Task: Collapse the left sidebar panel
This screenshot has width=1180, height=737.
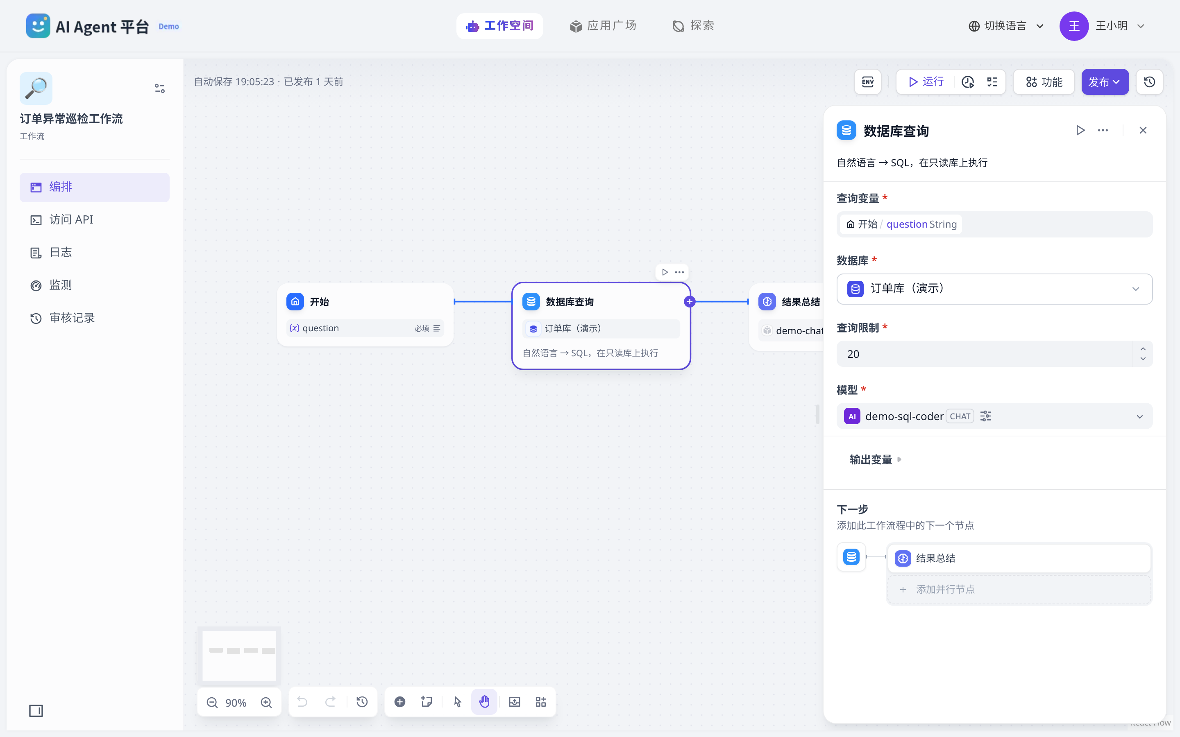Action: (36, 711)
